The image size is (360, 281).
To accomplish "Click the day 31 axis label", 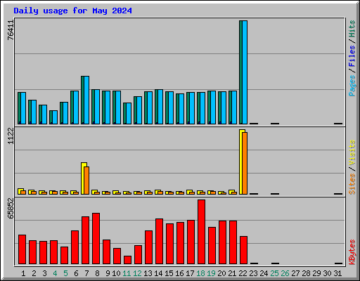I will 337,273.
